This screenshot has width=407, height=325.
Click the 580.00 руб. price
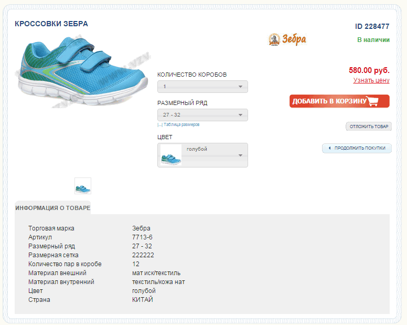369,70
